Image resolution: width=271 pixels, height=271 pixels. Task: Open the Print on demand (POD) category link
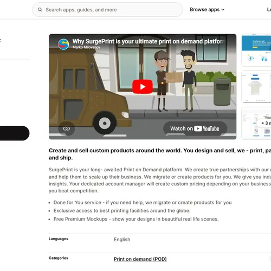point(140,259)
